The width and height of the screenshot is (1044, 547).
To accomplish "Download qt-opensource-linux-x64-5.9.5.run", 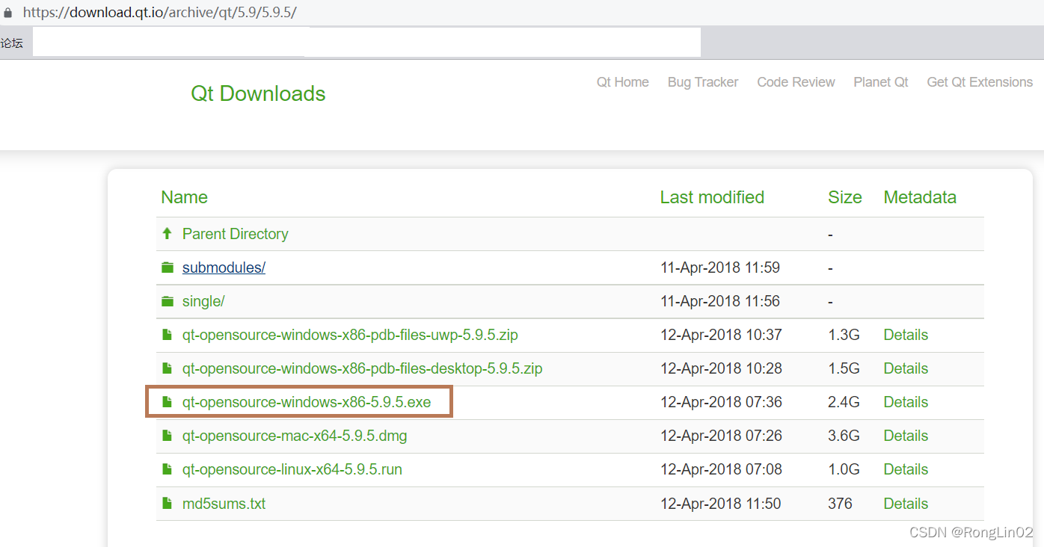I will pyautogui.click(x=292, y=469).
